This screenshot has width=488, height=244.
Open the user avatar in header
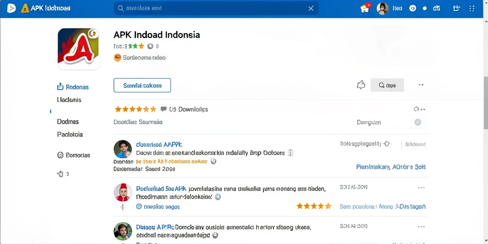383,9
